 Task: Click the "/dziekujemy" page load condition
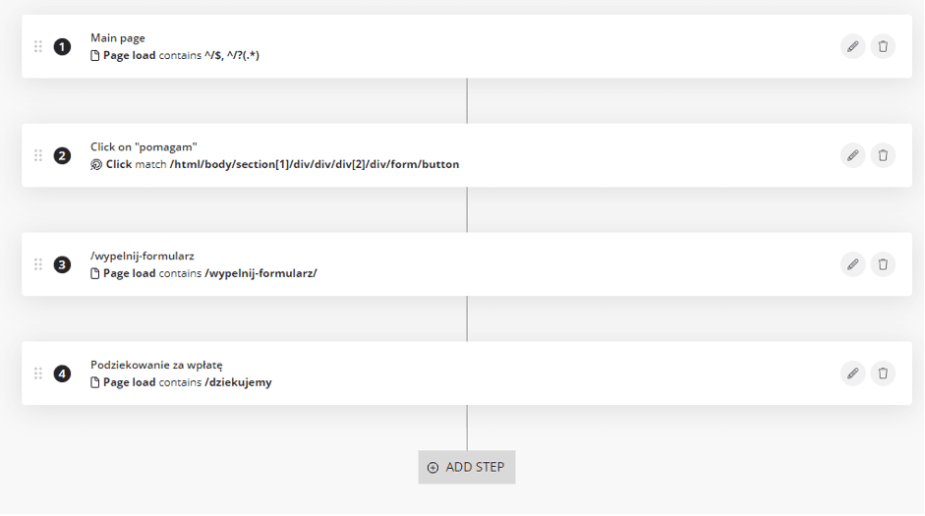pyautogui.click(x=238, y=382)
